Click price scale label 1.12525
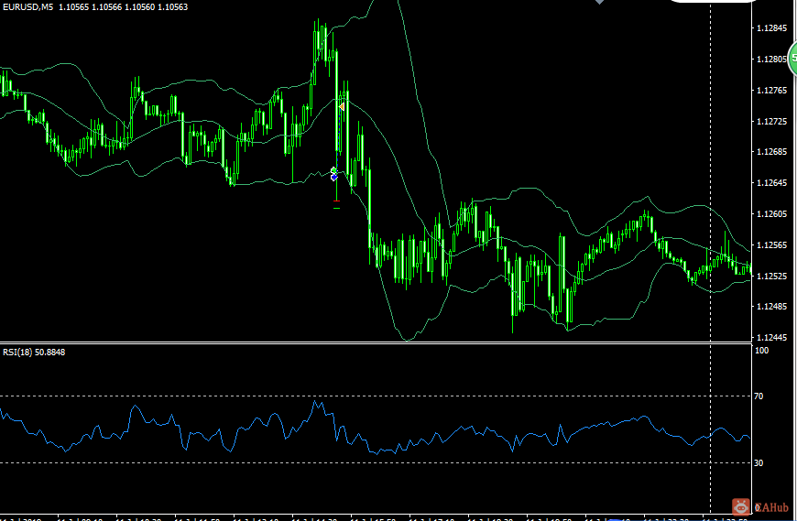This screenshot has height=521, width=797. coord(771,276)
